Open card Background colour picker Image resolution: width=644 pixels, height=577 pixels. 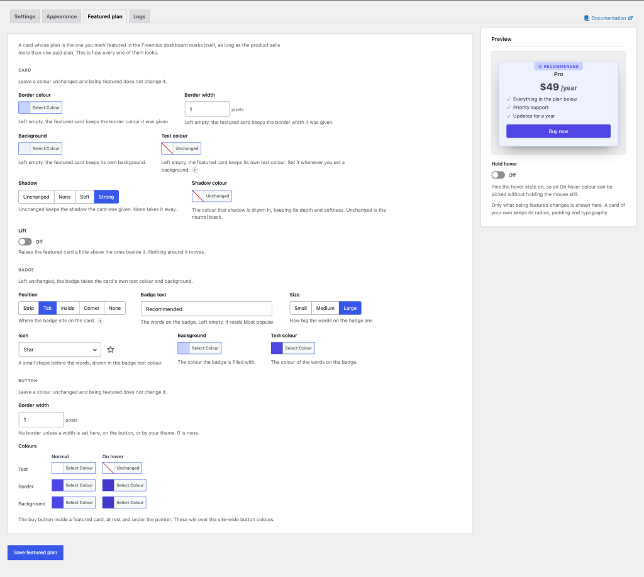coord(40,148)
